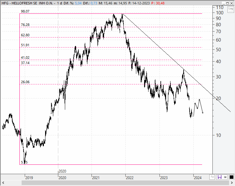Click the 2019 year label on time axis

(x=29, y=178)
